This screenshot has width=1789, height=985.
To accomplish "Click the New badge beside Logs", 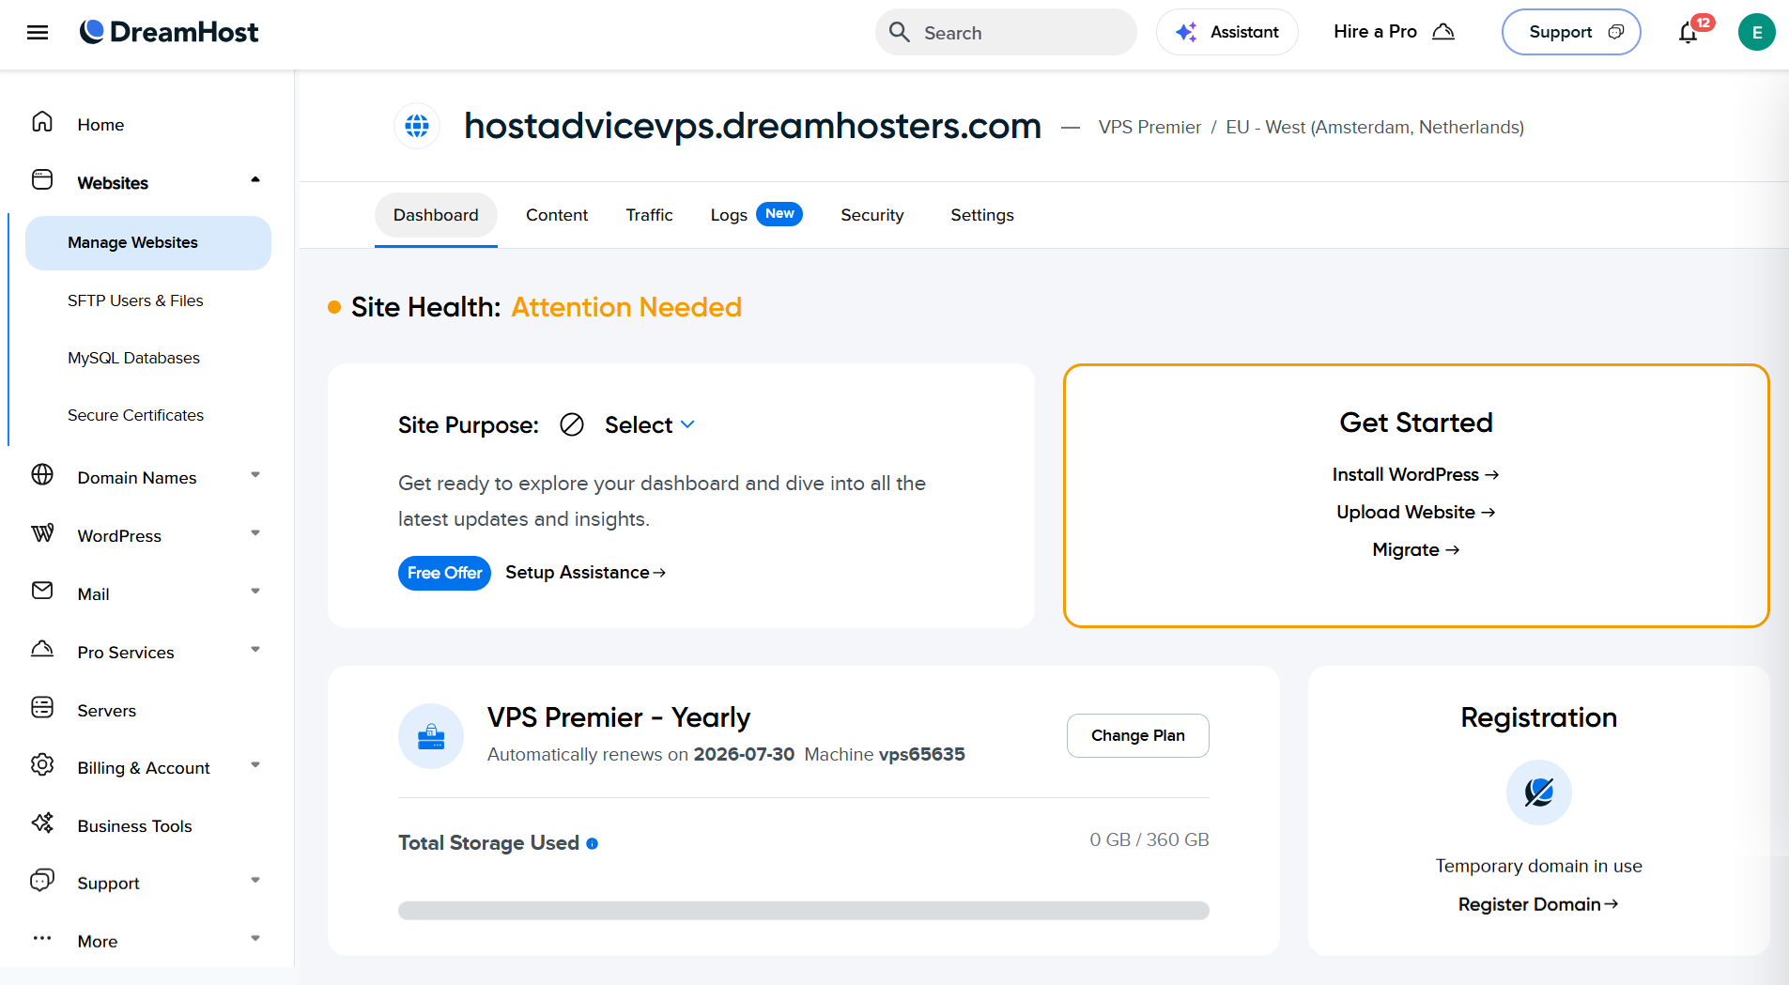I will pyautogui.click(x=779, y=214).
